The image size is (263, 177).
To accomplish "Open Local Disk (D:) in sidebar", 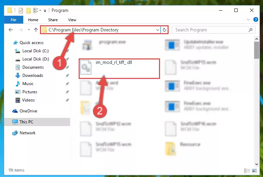I will point(36,59).
